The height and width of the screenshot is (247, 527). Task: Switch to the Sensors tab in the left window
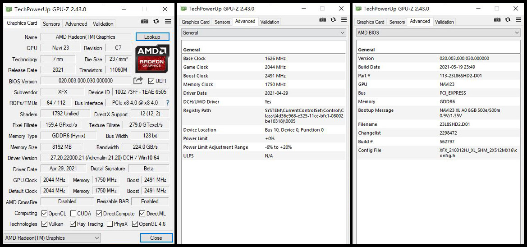coord(51,24)
